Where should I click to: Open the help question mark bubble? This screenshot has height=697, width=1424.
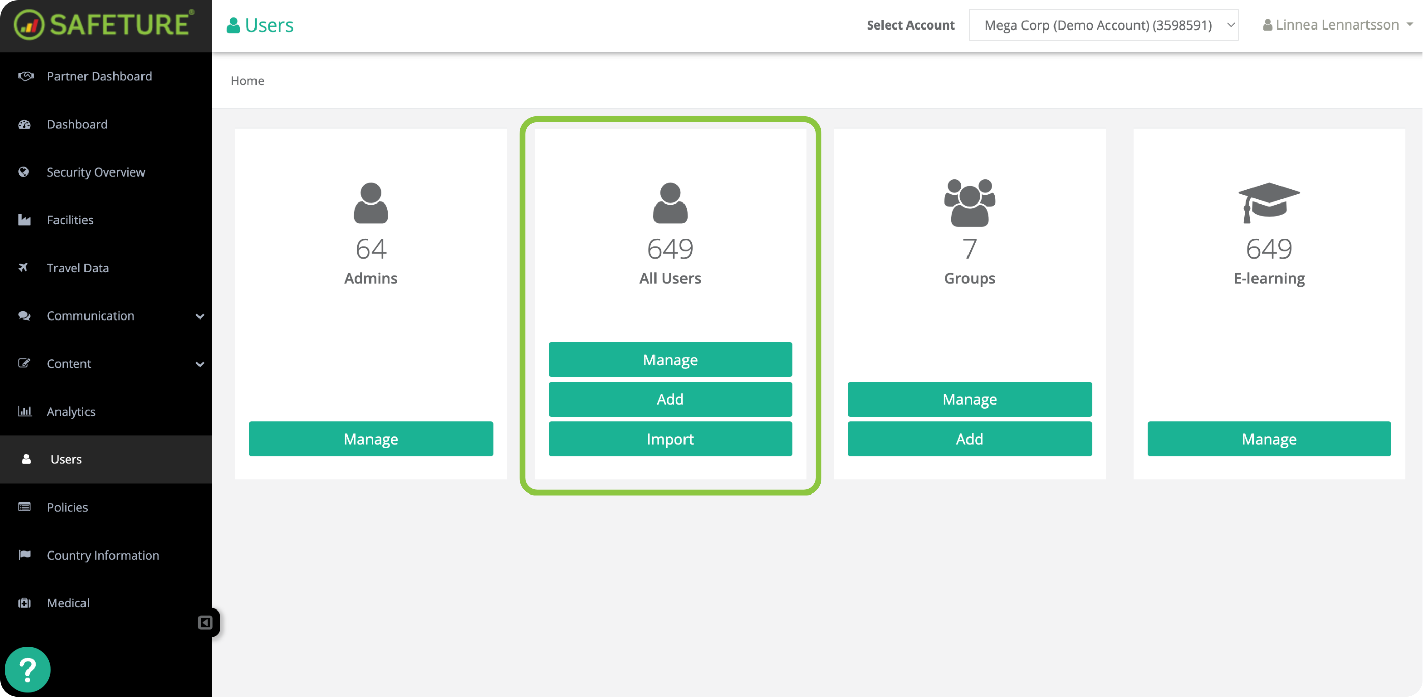pyautogui.click(x=27, y=669)
